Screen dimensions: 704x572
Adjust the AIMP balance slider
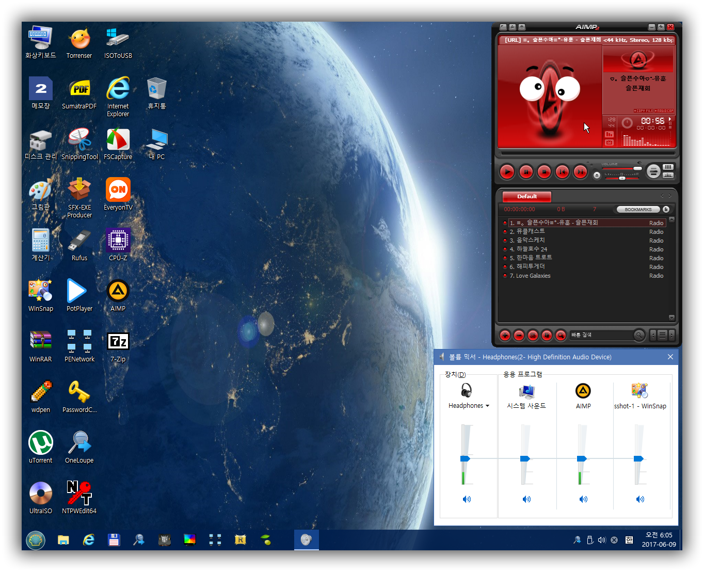click(x=622, y=178)
